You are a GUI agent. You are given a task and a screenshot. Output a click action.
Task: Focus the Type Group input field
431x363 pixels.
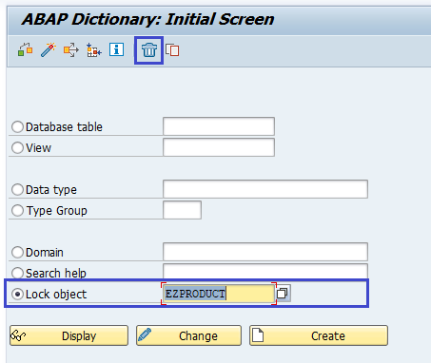click(182, 210)
